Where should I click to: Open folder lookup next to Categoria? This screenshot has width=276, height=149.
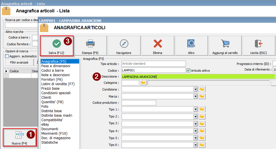tap(143, 83)
